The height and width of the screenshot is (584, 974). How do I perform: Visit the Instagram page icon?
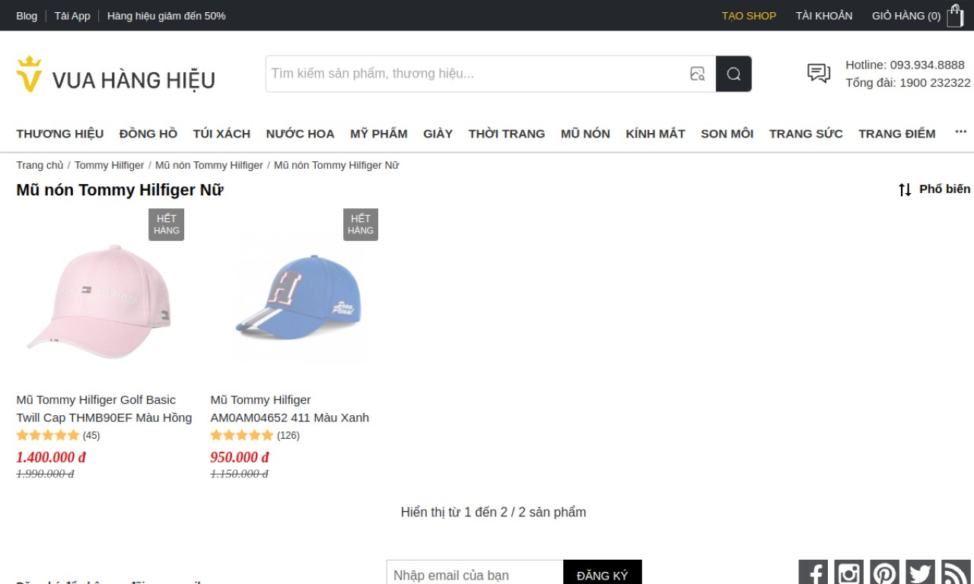(848, 573)
